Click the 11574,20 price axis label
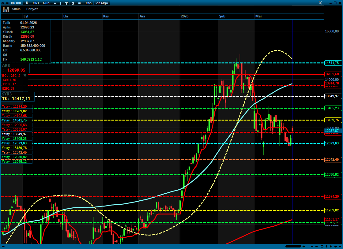This screenshot has width=343, height=249. point(333,197)
